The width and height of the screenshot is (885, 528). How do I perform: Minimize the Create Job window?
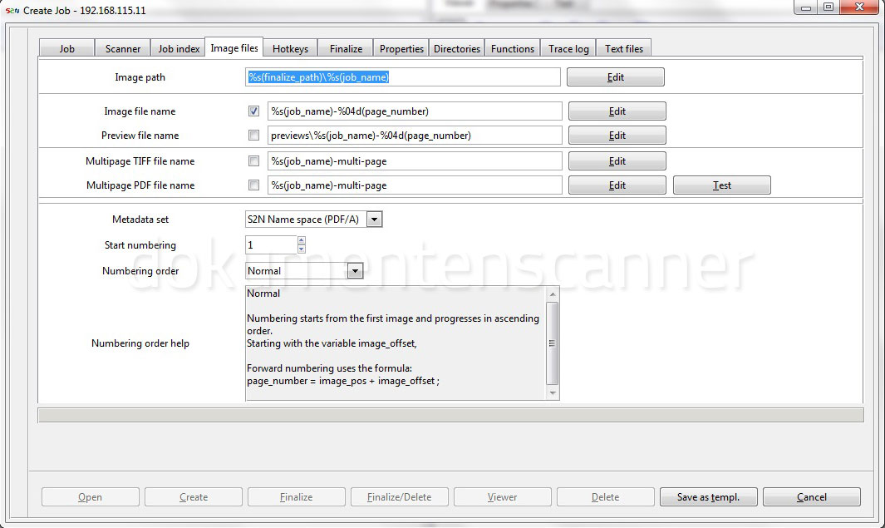pos(806,7)
